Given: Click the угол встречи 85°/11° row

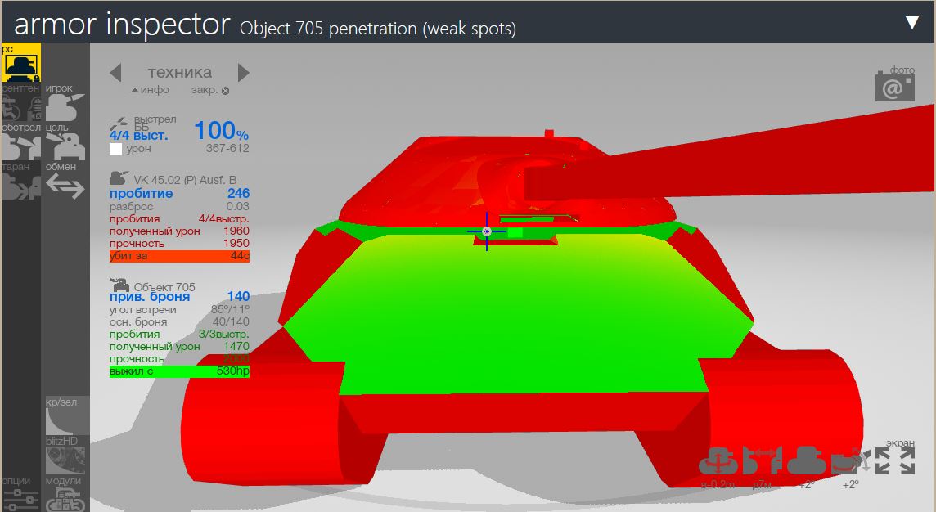Looking at the screenshot, I should tap(179, 310).
